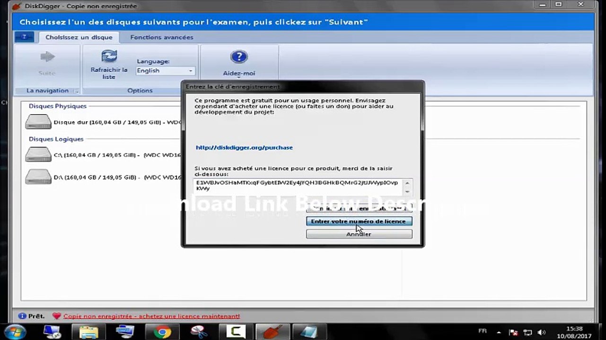Click the DiskDigger shovel taskbar icon
606x340 pixels.
coord(272,332)
